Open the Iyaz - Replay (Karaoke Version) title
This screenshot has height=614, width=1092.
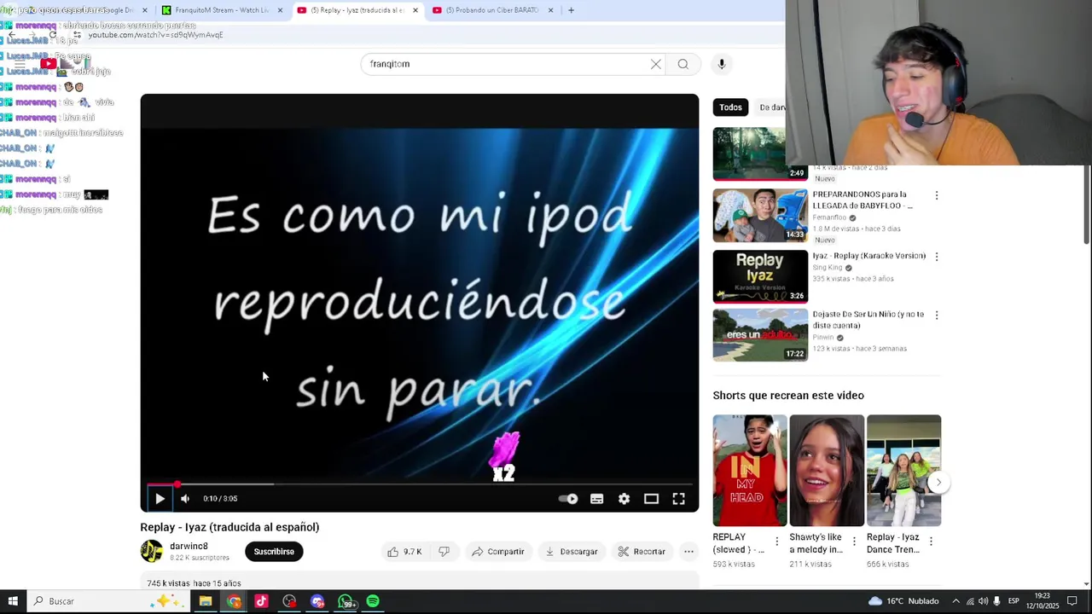click(x=868, y=256)
